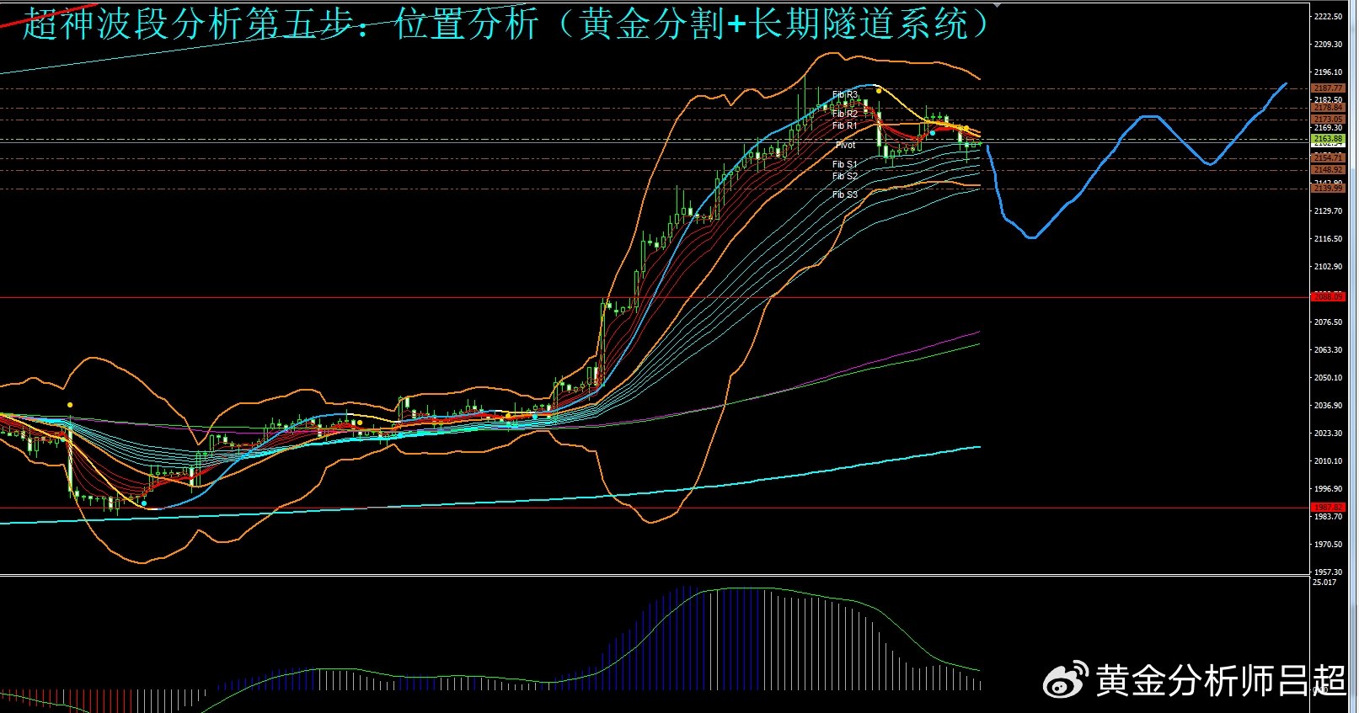Image resolution: width=1359 pixels, height=713 pixels.
Task: Select the 2139.99 price tag
Action: pyautogui.click(x=1329, y=189)
